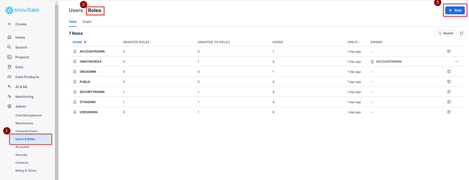Click the Monitoring icon in sidebar
469x180 pixels.
[10, 97]
